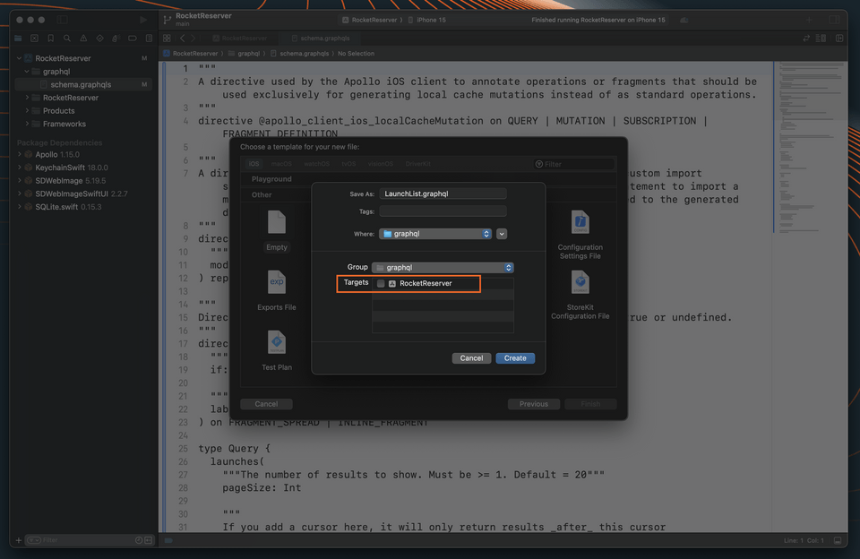Expand the Apollo 1.15.0 package
This screenshot has width=860, height=559.
pos(19,155)
